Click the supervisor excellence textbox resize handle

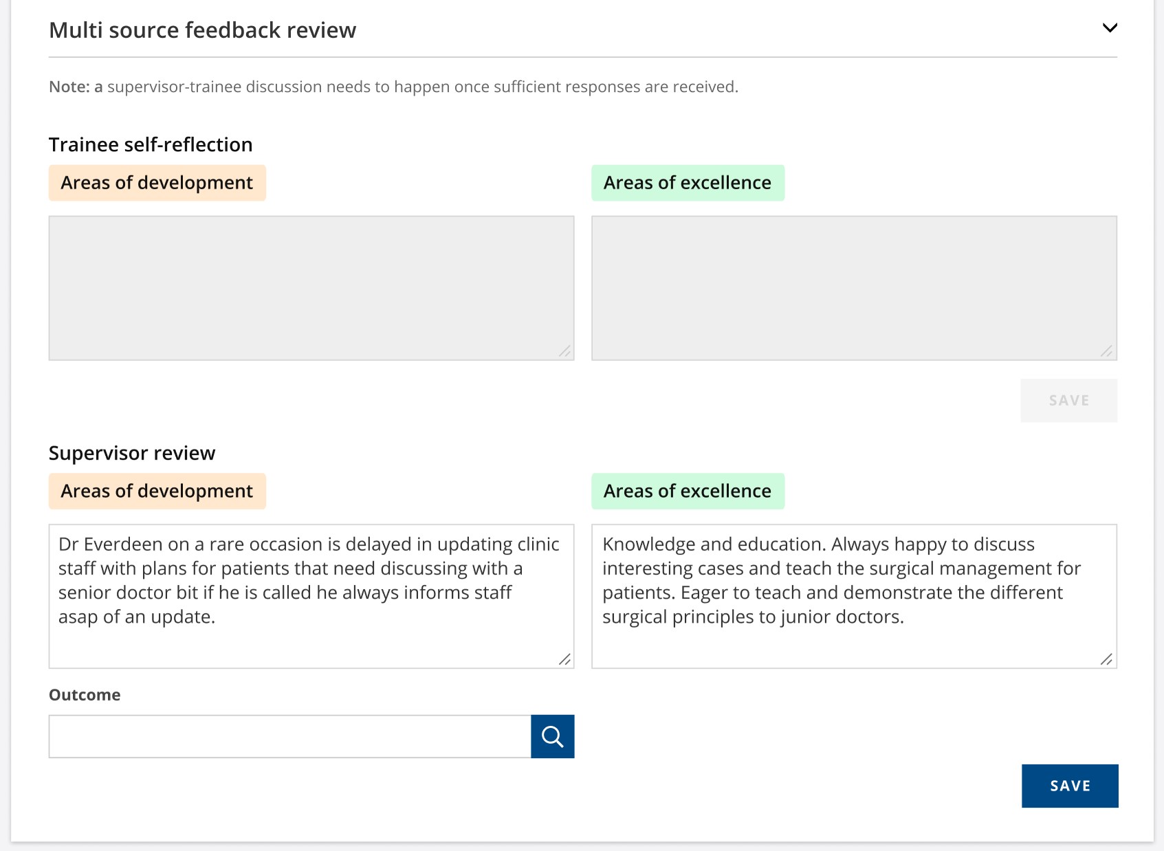click(x=1107, y=659)
